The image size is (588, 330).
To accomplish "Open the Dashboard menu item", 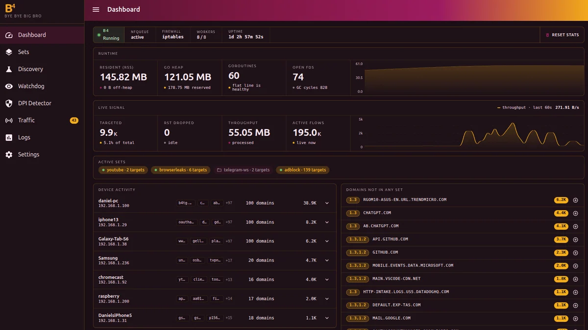I will (x=42, y=35).
